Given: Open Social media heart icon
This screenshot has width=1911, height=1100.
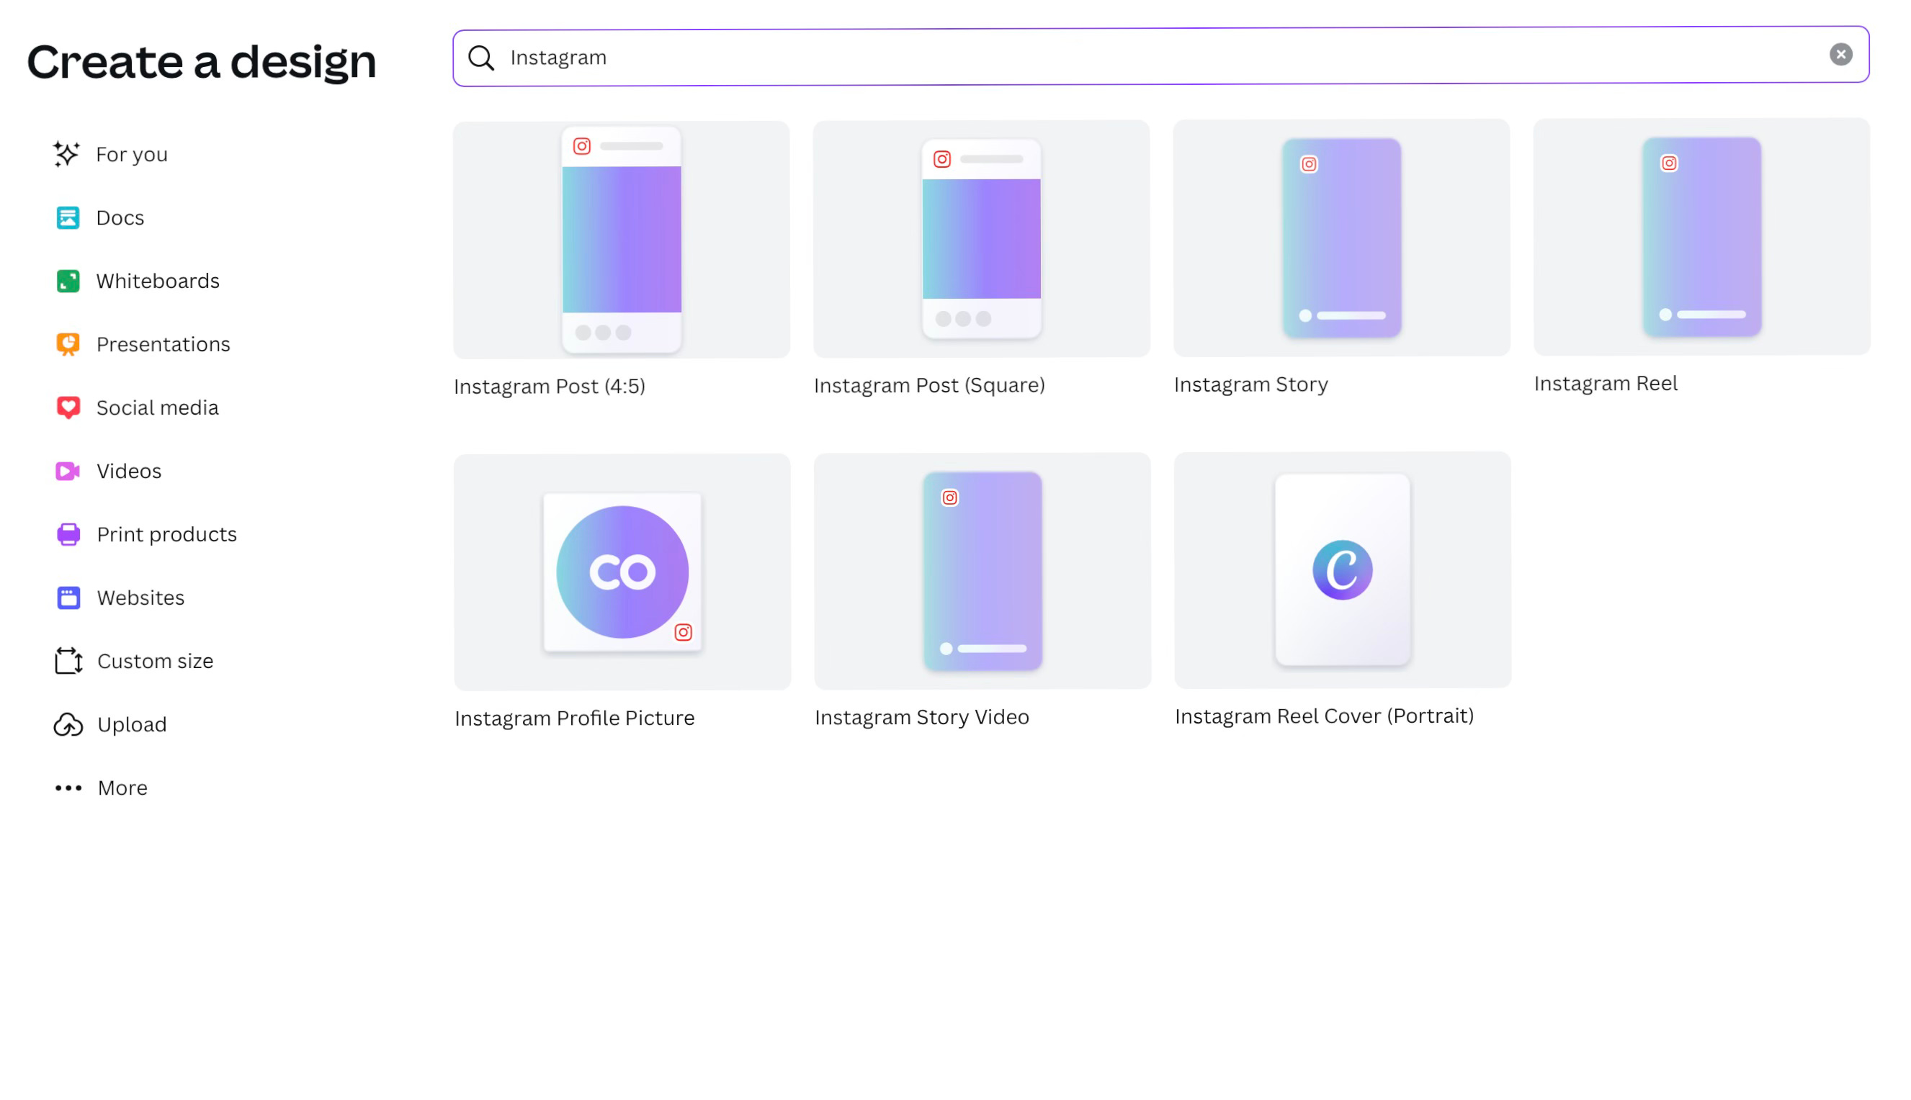Looking at the screenshot, I should (x=68, y=408).
